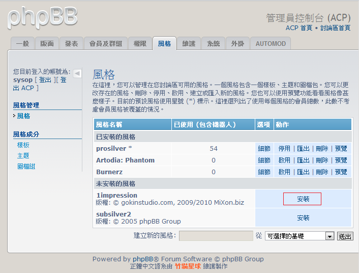Click the 送出 submit button
Viewport: 359px width, 273px height.
click(x=345, y=236)
